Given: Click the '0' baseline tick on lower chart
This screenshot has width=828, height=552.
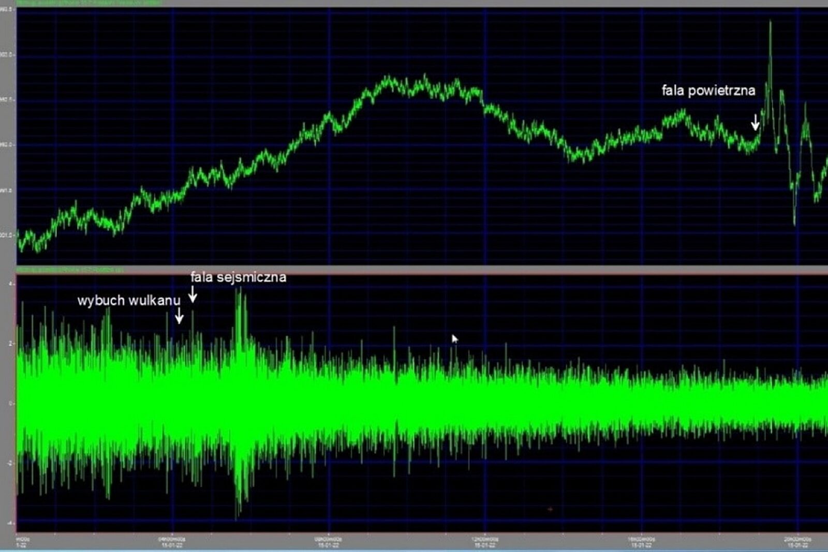Looking at the screenshot, I should point(10,403).
